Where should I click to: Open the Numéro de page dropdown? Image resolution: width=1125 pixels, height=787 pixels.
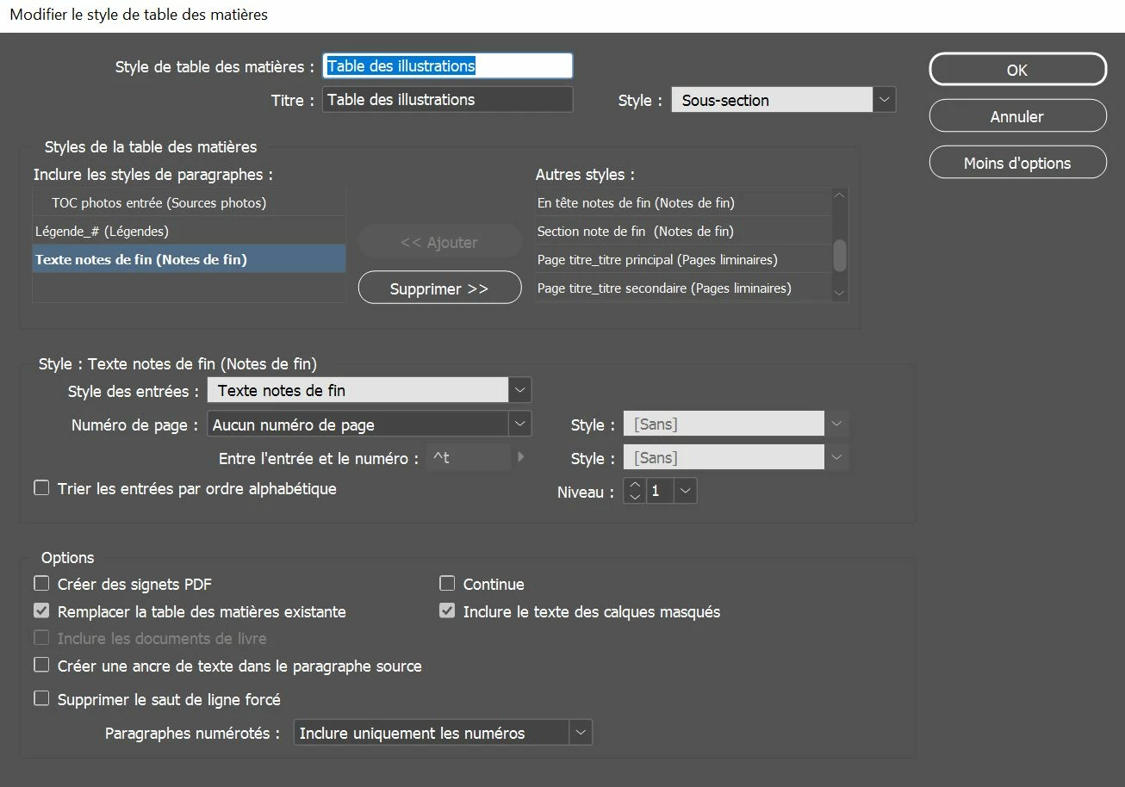(x=519, y=424)
